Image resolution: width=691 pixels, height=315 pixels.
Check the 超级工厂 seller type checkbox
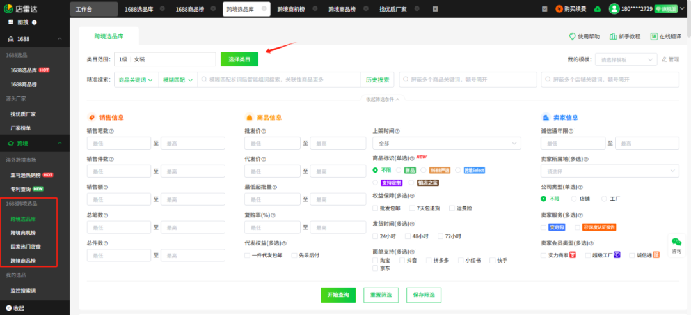tap(588, 255)
